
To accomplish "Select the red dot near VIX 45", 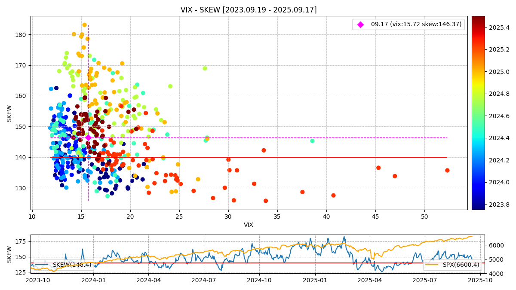I will (x=378, y=168).
